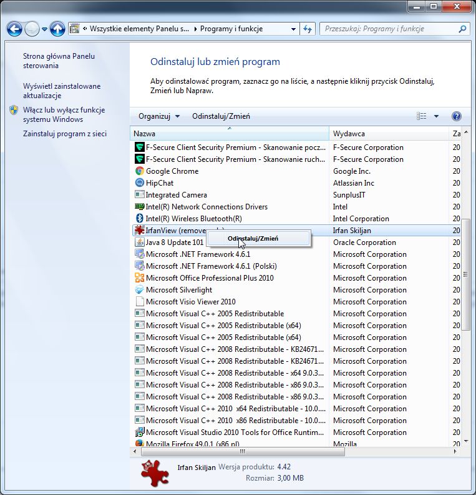The image size is (476, 495).
Task: Click the Microsoft Visio Viewer 2010 icon
Action: coord(140,301)
